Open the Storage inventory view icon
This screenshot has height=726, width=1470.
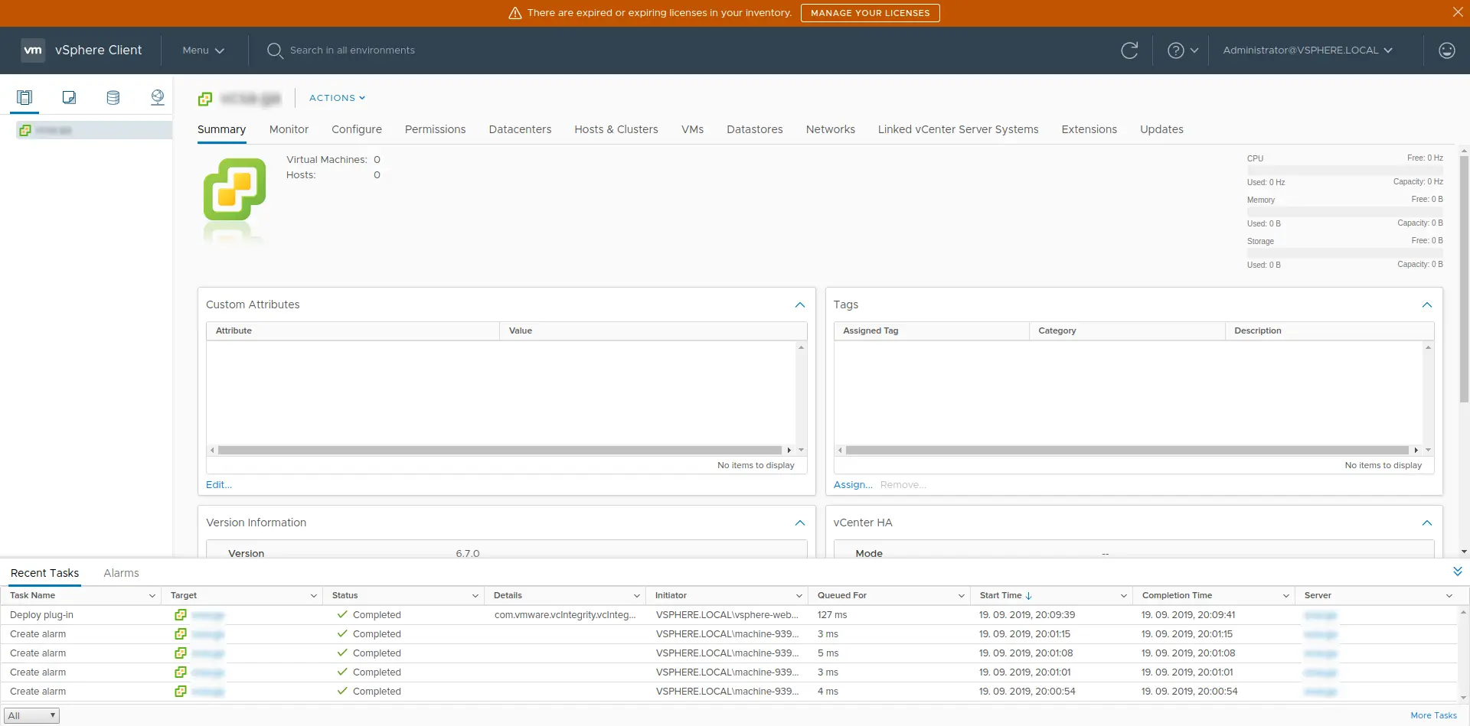click(113, 97)
